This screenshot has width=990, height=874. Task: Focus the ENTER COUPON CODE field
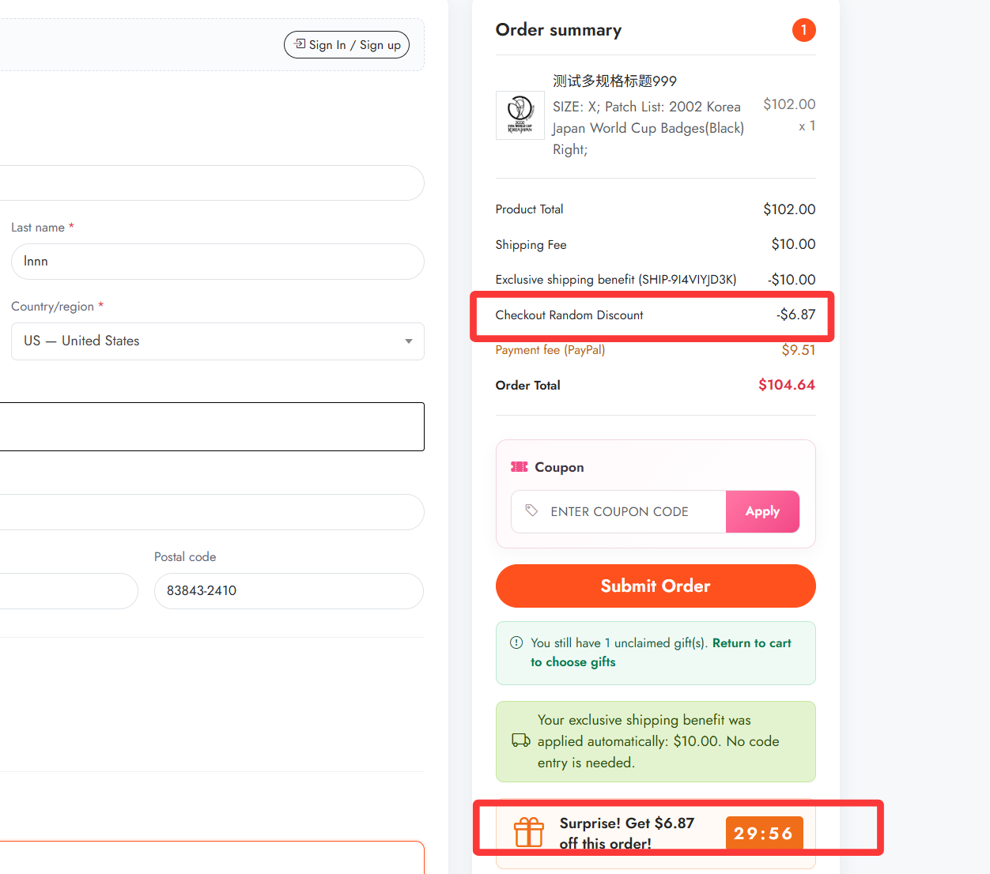point(619,511)
